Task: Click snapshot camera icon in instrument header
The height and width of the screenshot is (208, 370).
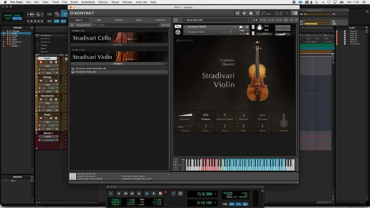Action: coord(241,27)
